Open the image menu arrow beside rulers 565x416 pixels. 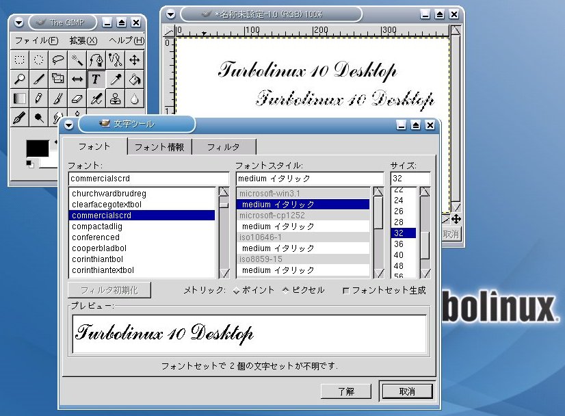click(168, 31)
